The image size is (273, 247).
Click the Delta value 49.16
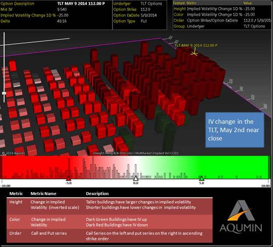[62, 21]
